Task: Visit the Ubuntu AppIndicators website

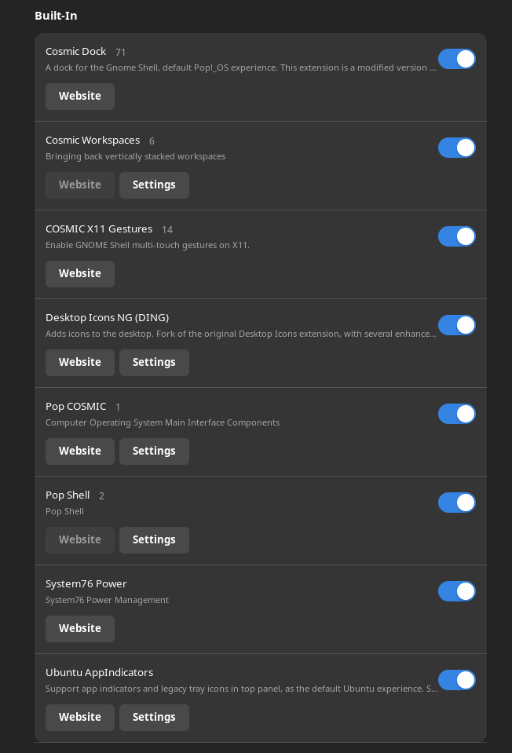Action: [x=79, y=717]
